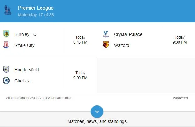The height and width of the screenshot is (127, 195).
Task: Click Matchday 17 of 38 subtitle
Action: (36, 15)
